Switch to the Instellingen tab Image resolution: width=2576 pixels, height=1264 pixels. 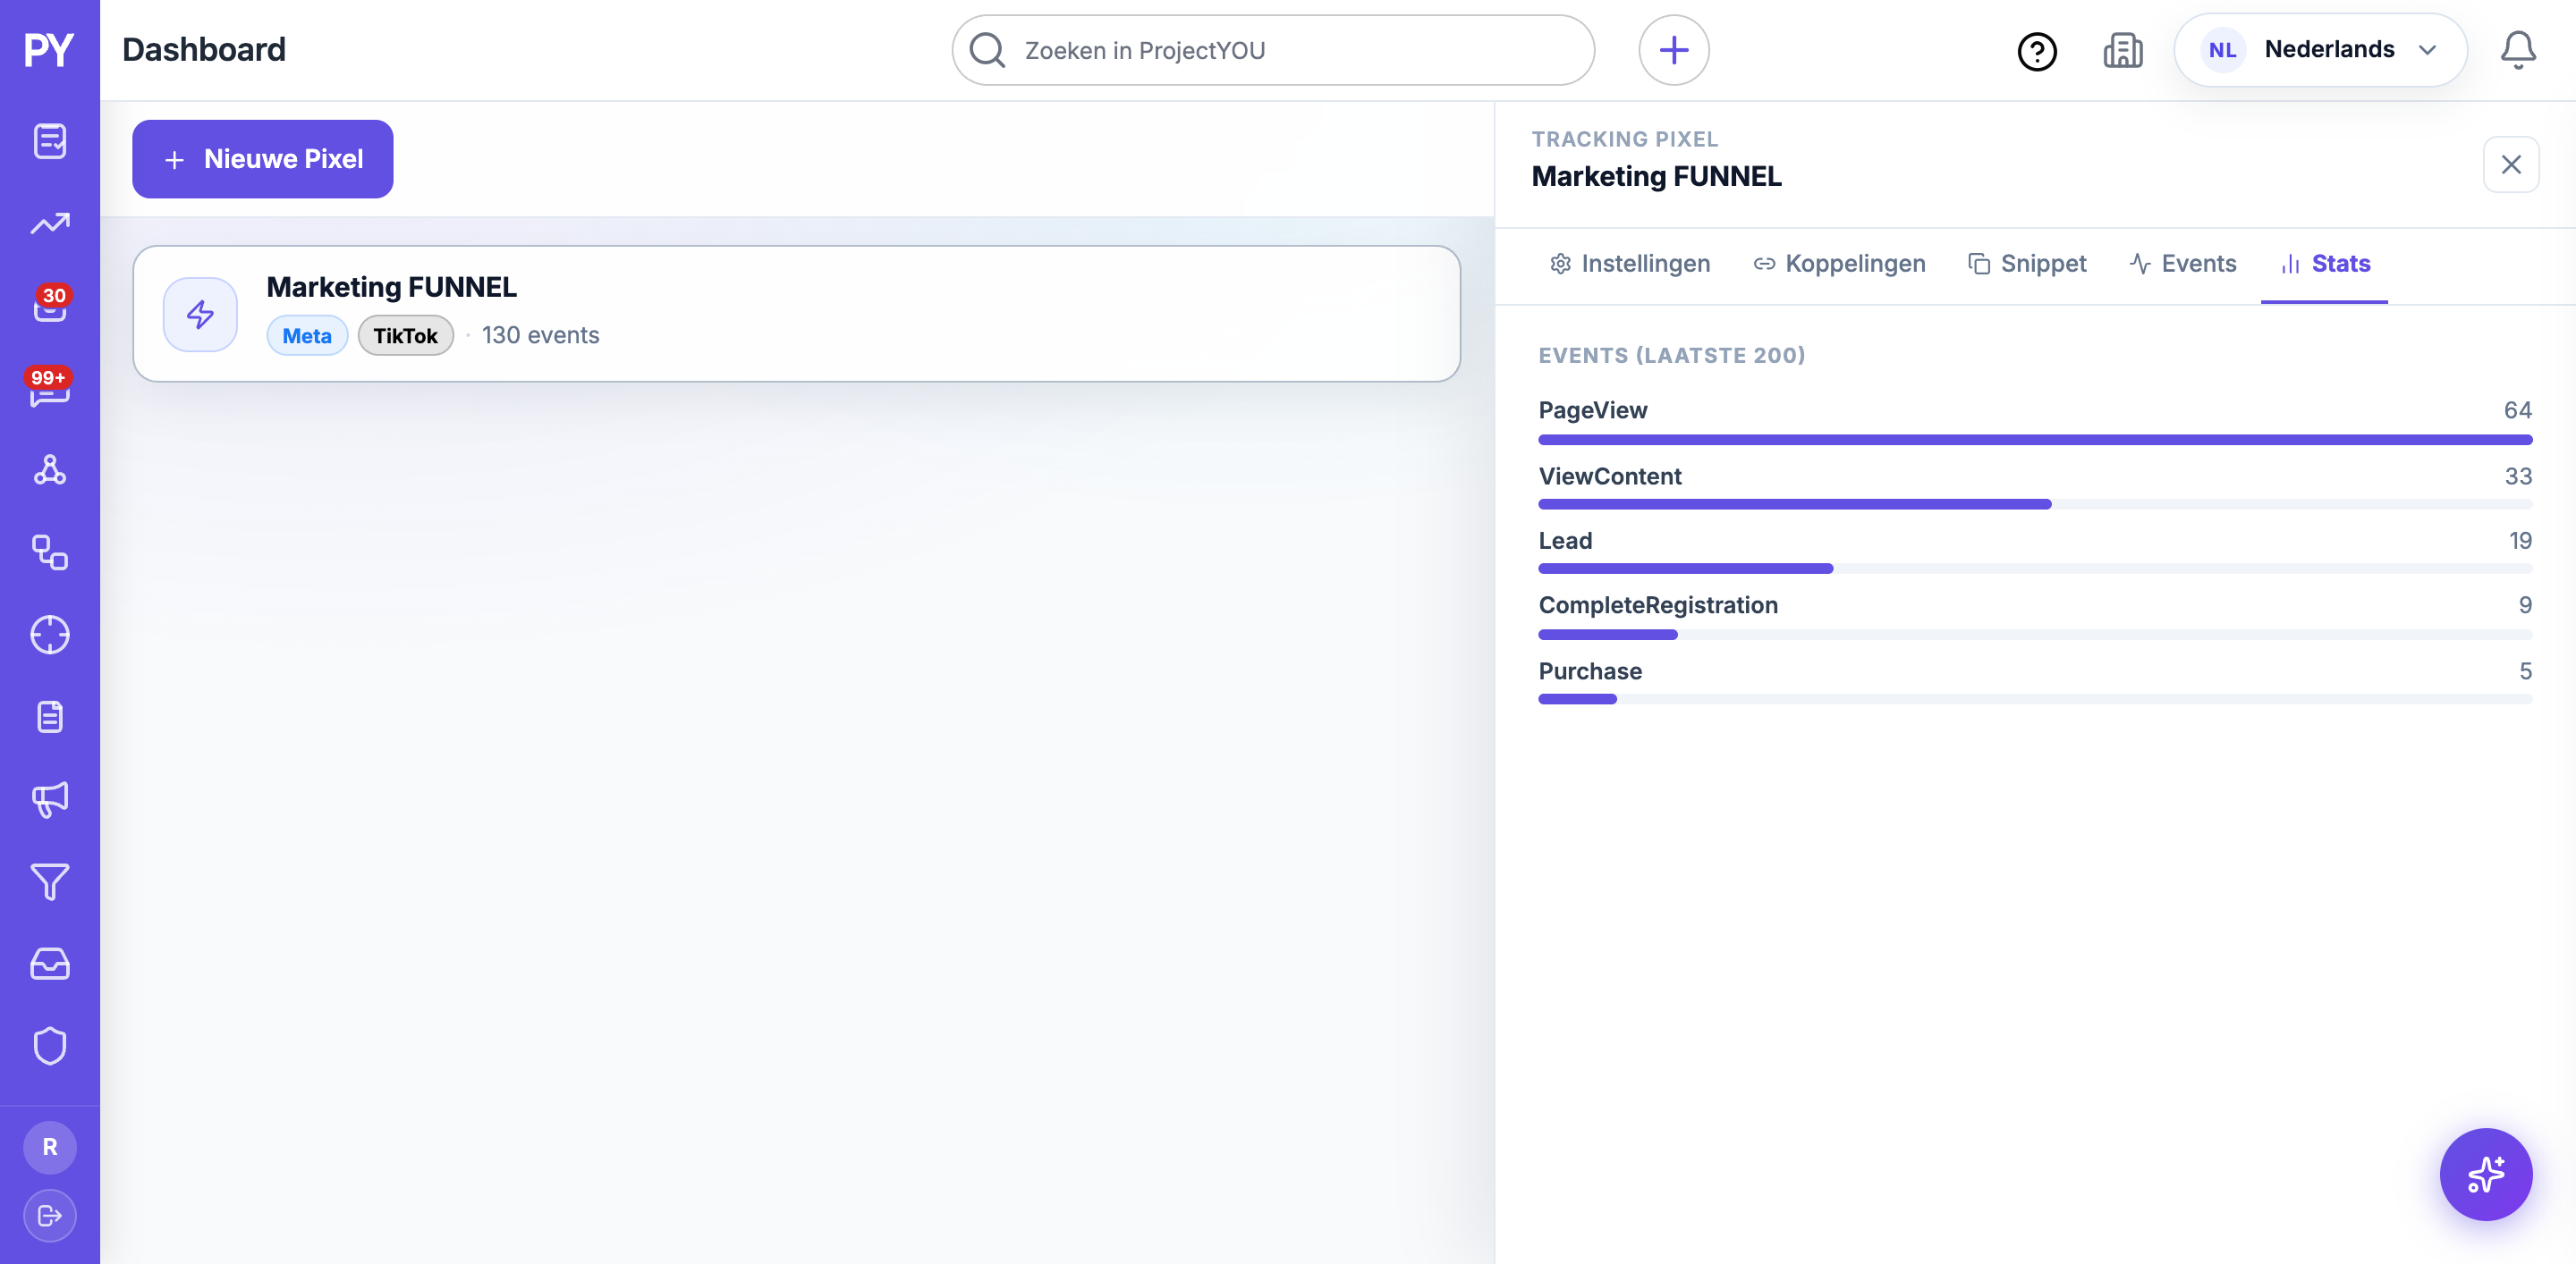point(1630,263)
